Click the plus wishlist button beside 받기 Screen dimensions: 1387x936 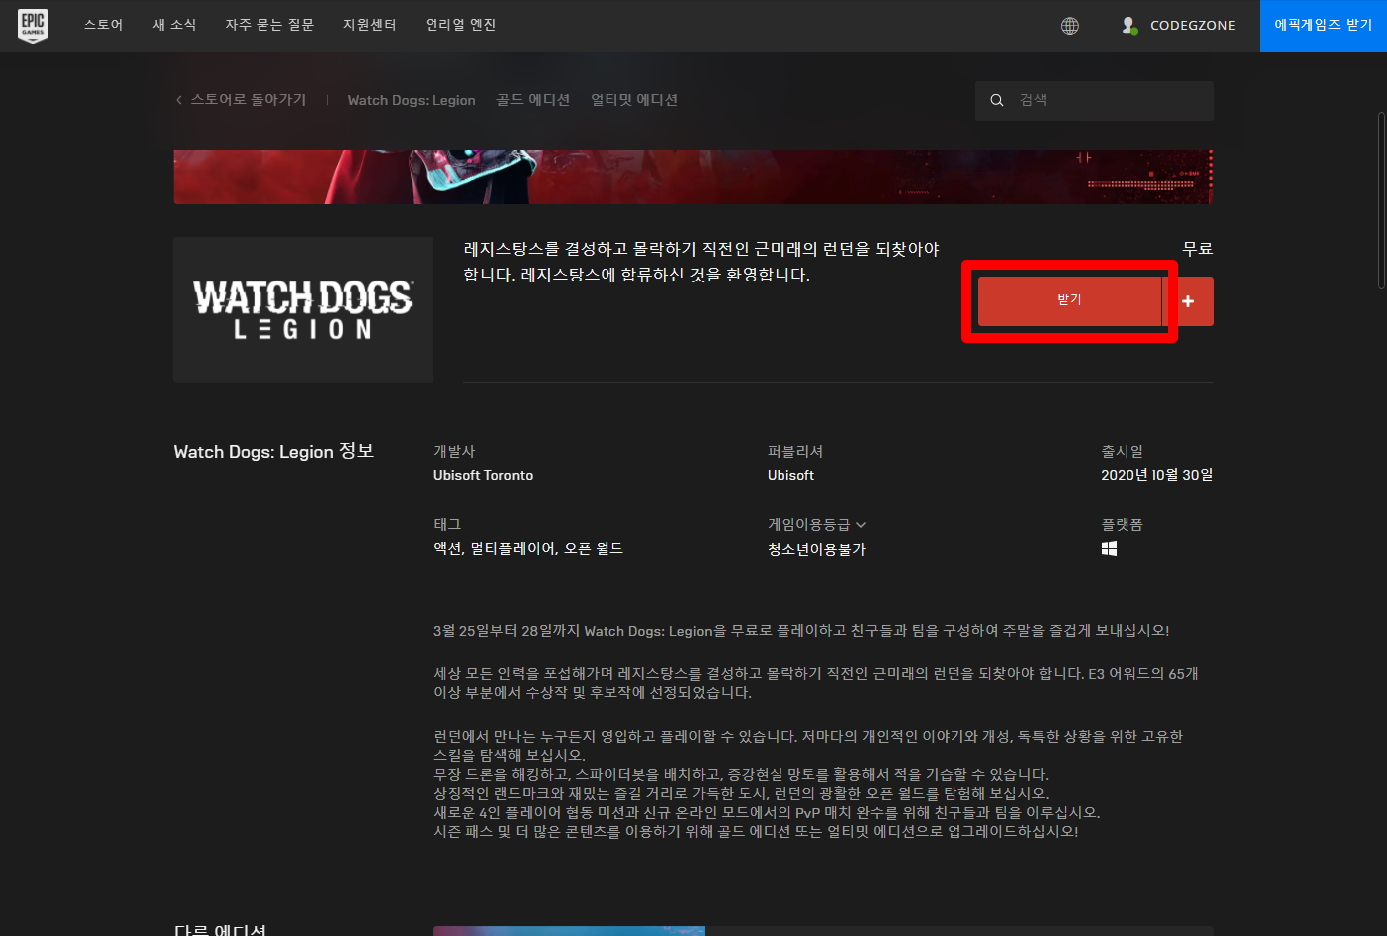pyautogui.click(x=1188, y=301)
